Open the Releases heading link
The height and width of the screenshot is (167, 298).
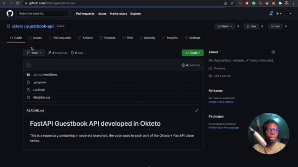pyautogui.click(x=216, y=91)
